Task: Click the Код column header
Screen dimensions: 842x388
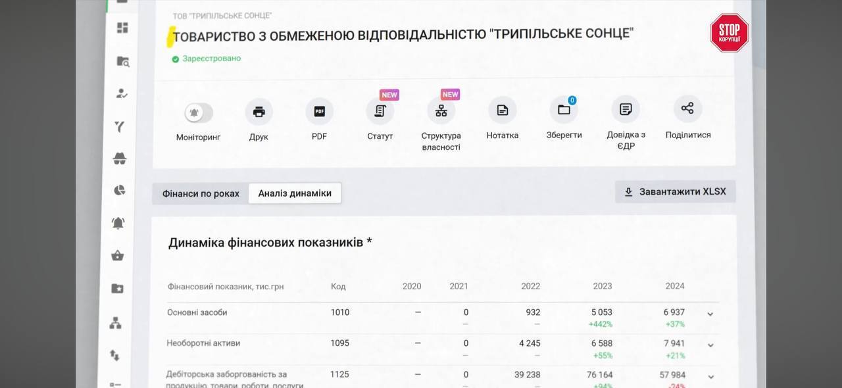Action: click(x=338, y=287)
